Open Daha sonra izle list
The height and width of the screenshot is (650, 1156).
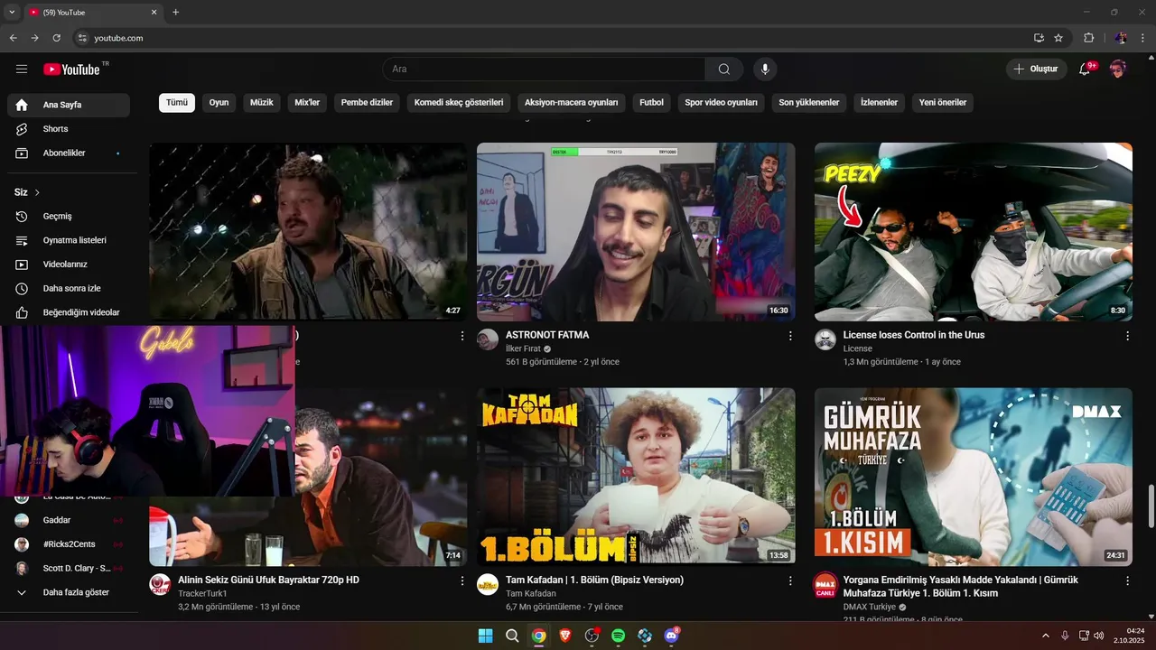(x=69, y=289)
